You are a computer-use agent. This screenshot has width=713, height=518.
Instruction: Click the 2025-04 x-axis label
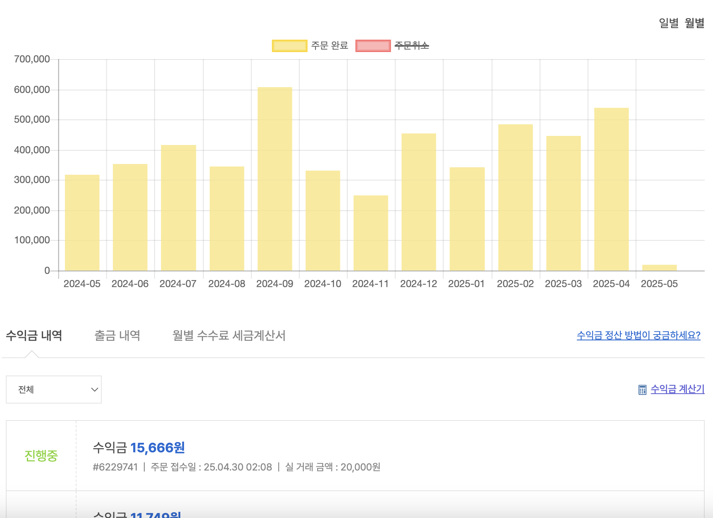611,284
